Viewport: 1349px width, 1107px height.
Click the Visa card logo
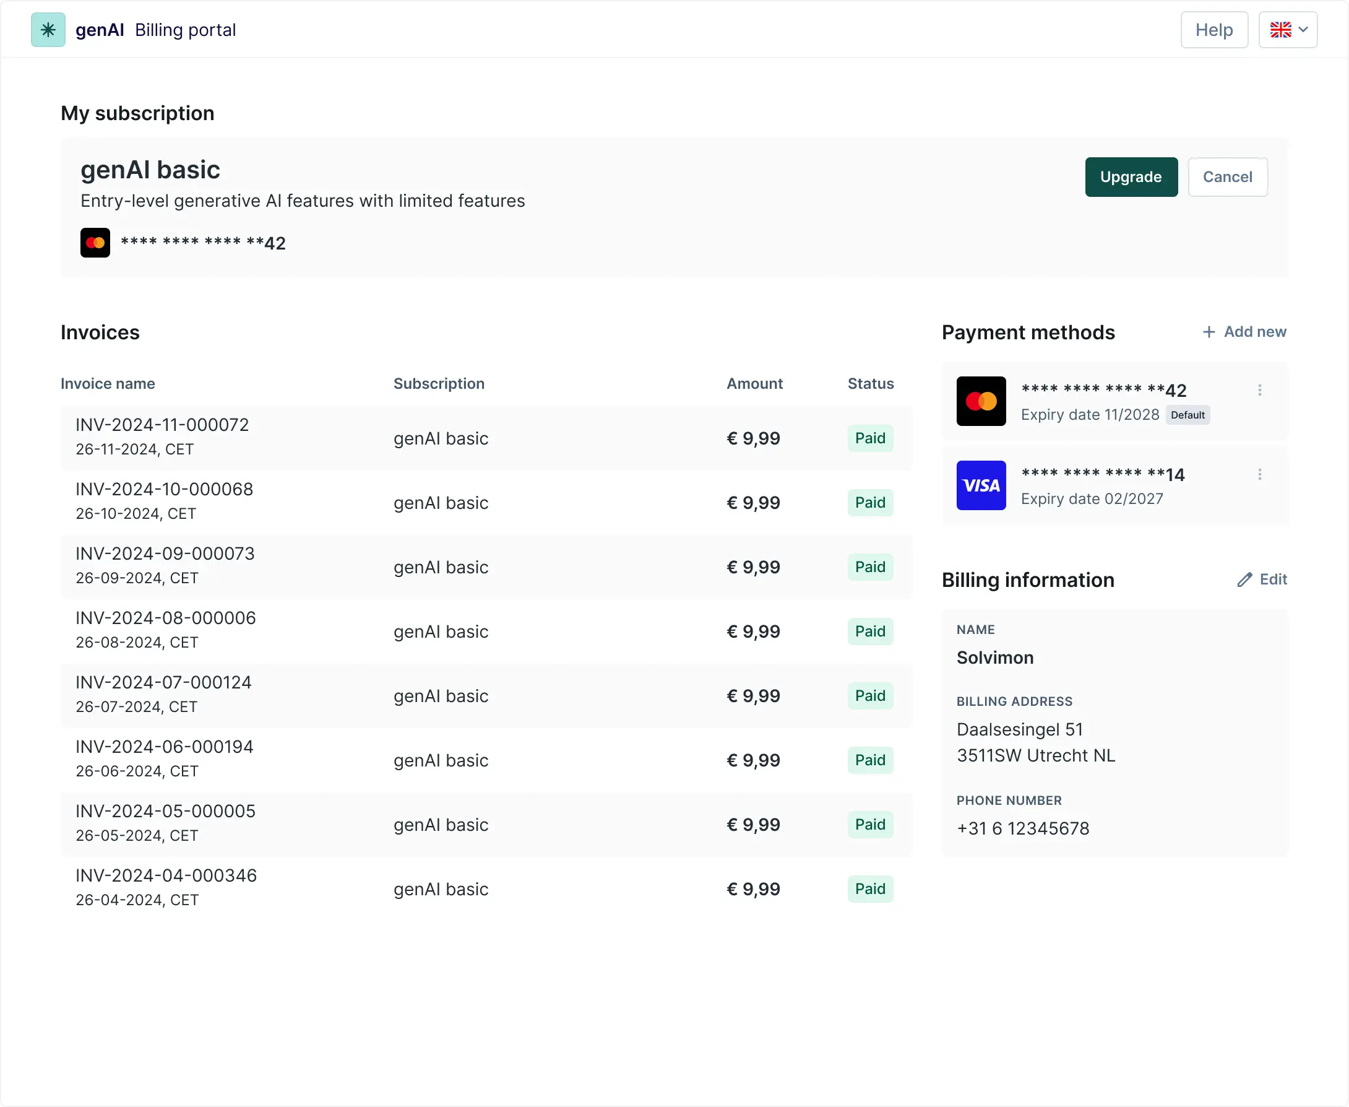pyautogui.click(x=981, y=485)
